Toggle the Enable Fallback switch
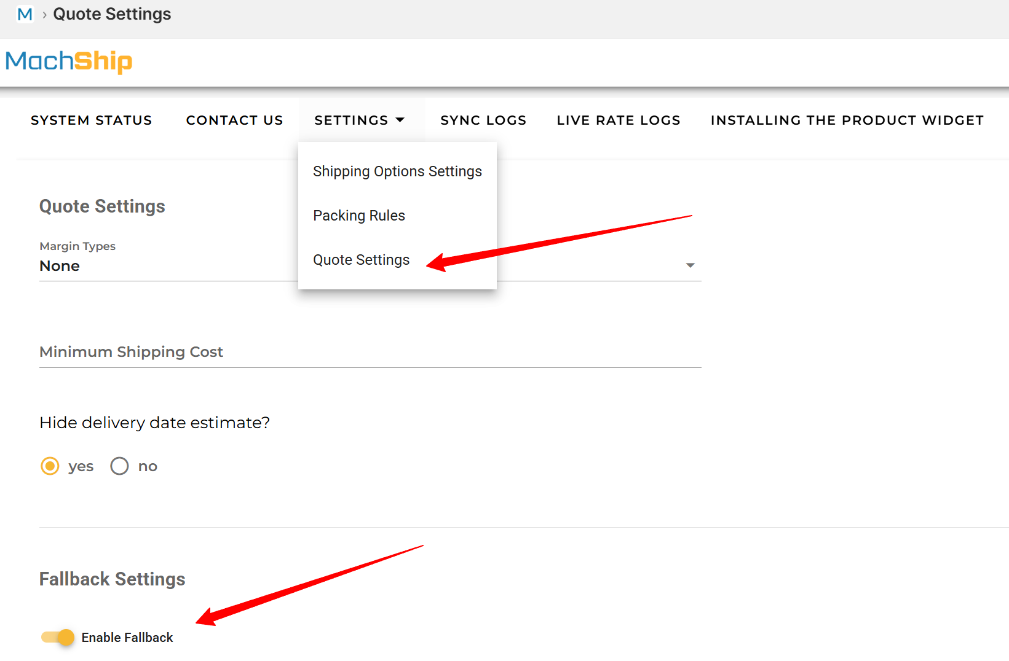 58,637
